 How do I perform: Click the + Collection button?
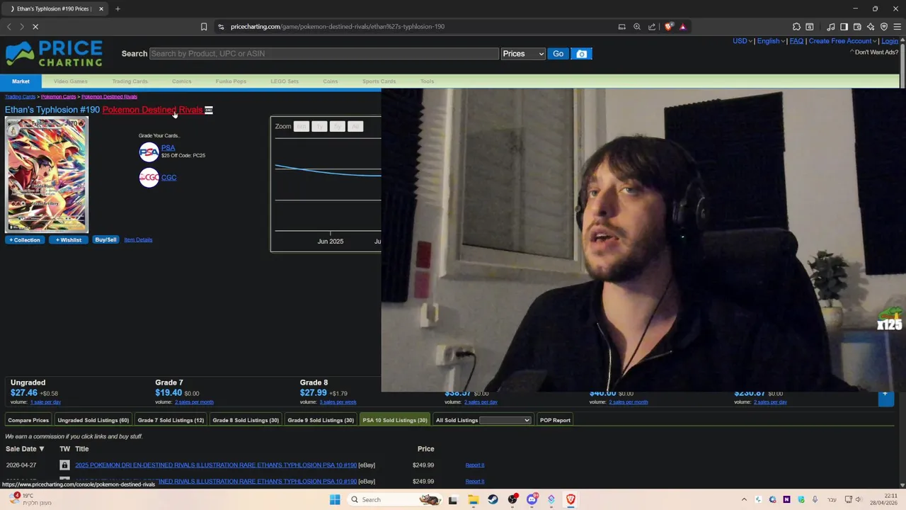coord(25,240)
